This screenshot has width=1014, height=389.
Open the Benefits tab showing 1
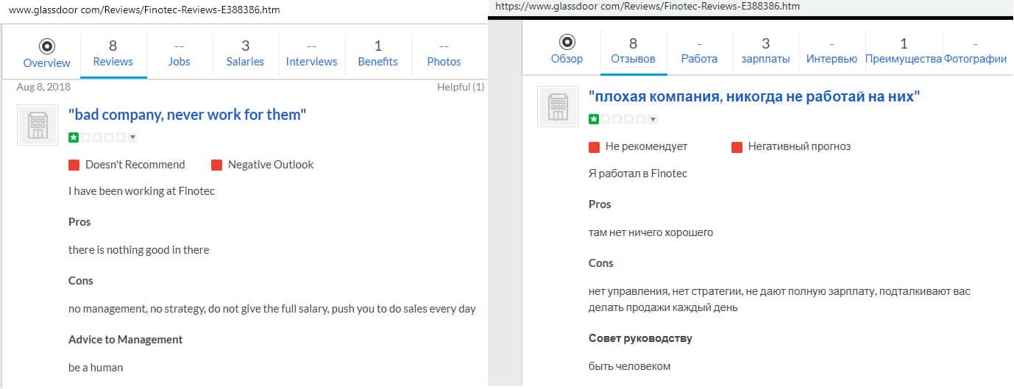(x=378, y=53)
